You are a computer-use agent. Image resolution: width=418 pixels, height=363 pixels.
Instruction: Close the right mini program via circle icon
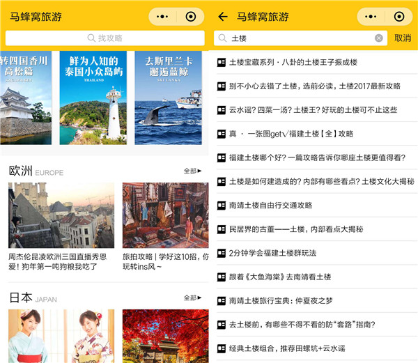(398, 17)
